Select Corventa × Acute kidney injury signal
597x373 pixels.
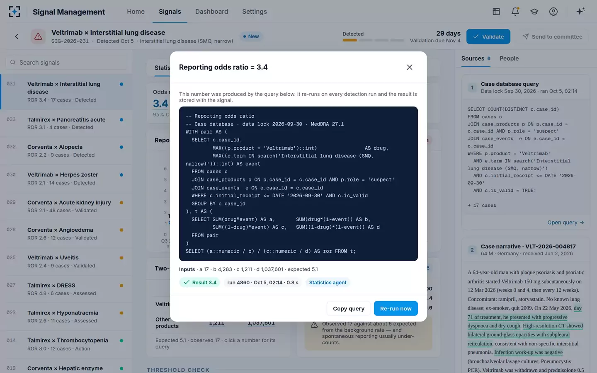pos(66,206)
